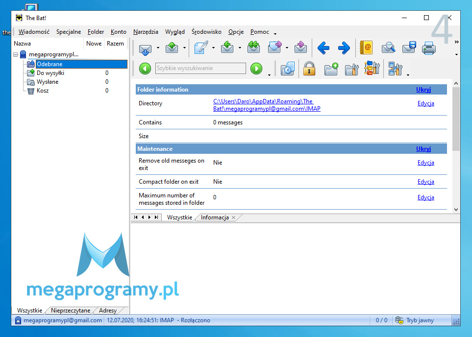
Task: Create a new message with the quill icon
Action: (x=201, y=48)
